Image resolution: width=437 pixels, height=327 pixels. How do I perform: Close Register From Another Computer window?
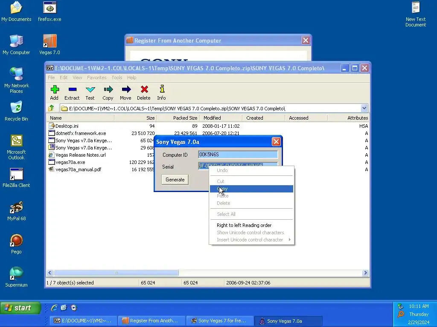(x=306, y=40)
